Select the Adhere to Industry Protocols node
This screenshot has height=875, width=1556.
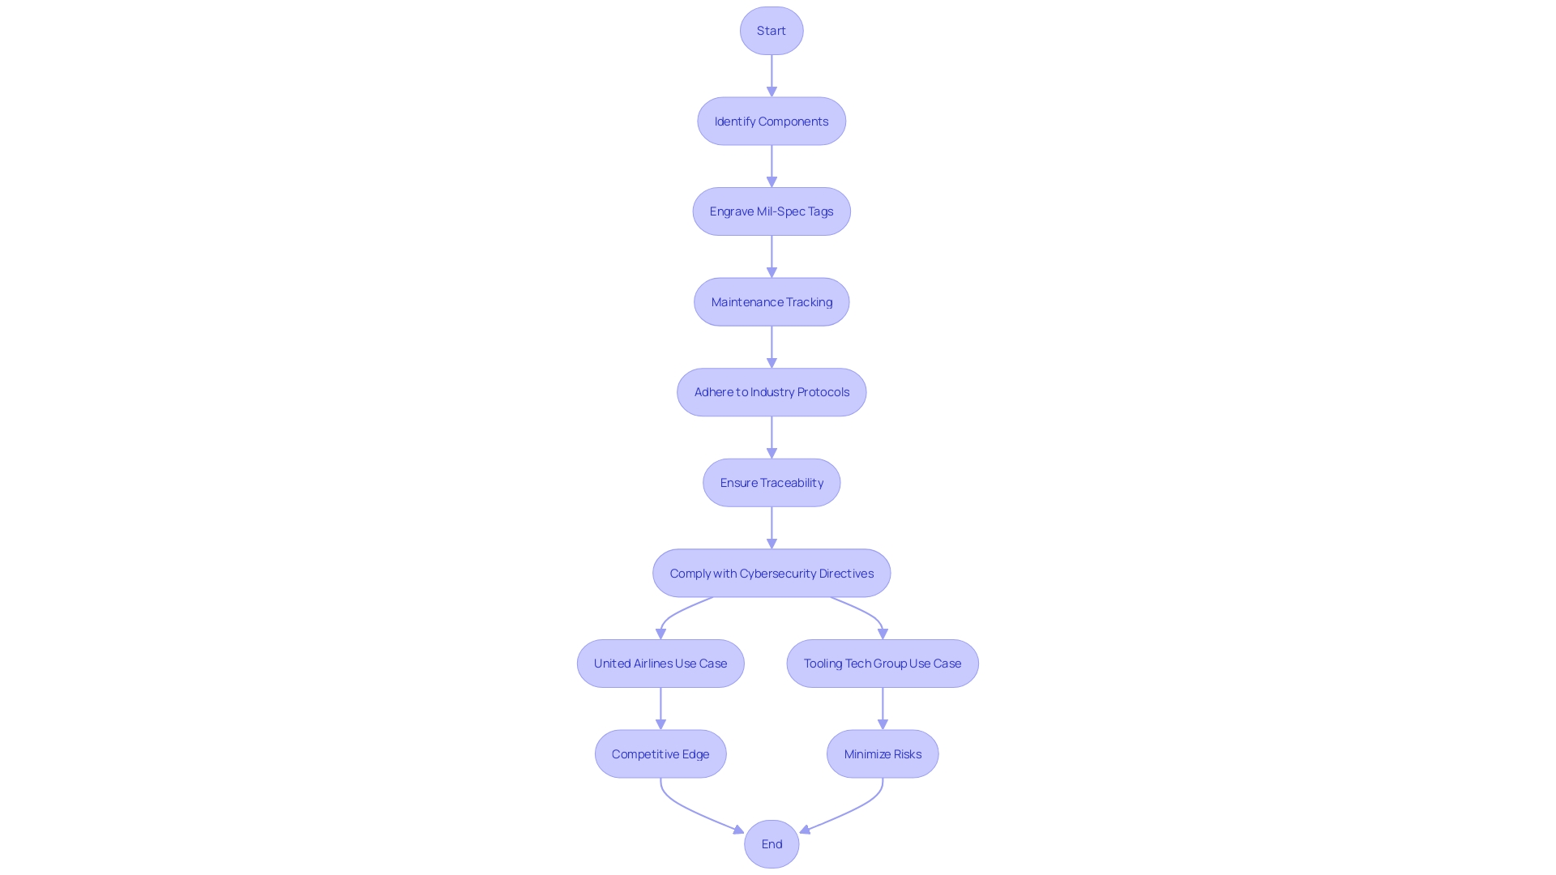coord(772,392)
